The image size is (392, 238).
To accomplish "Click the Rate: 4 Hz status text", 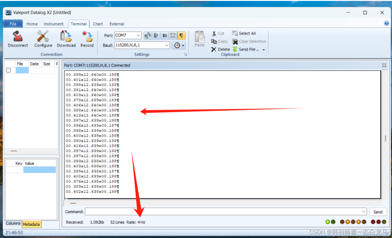I will click(136, 222).
